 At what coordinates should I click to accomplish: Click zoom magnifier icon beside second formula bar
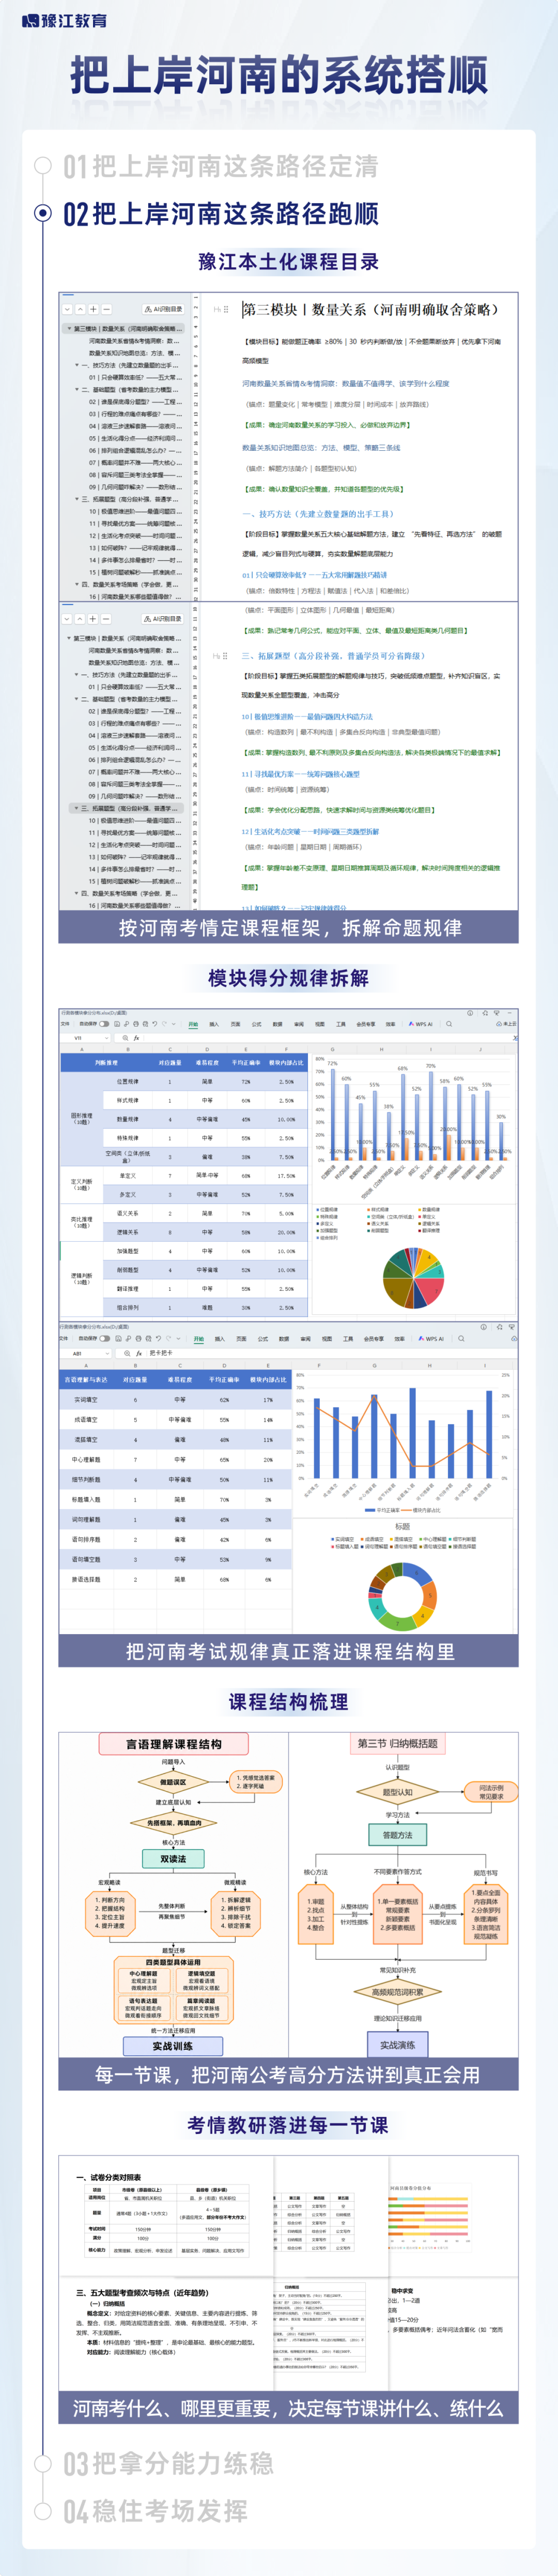pos(126,1353)
